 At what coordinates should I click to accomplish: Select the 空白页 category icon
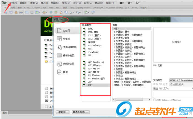coord(59,30)
